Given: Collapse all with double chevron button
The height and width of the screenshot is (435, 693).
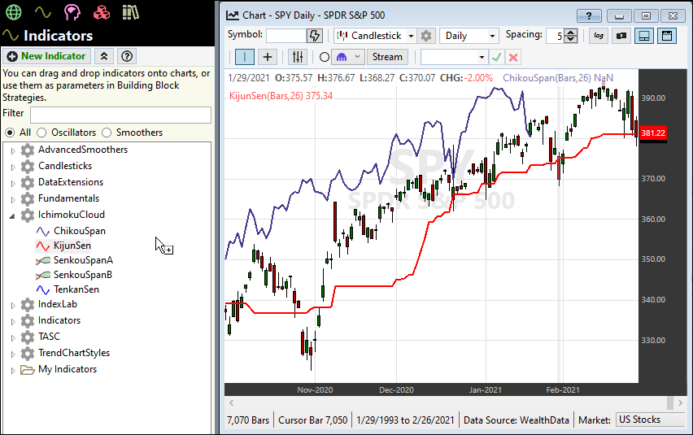Looking at the screenshot, I should (x=104, y=56).
